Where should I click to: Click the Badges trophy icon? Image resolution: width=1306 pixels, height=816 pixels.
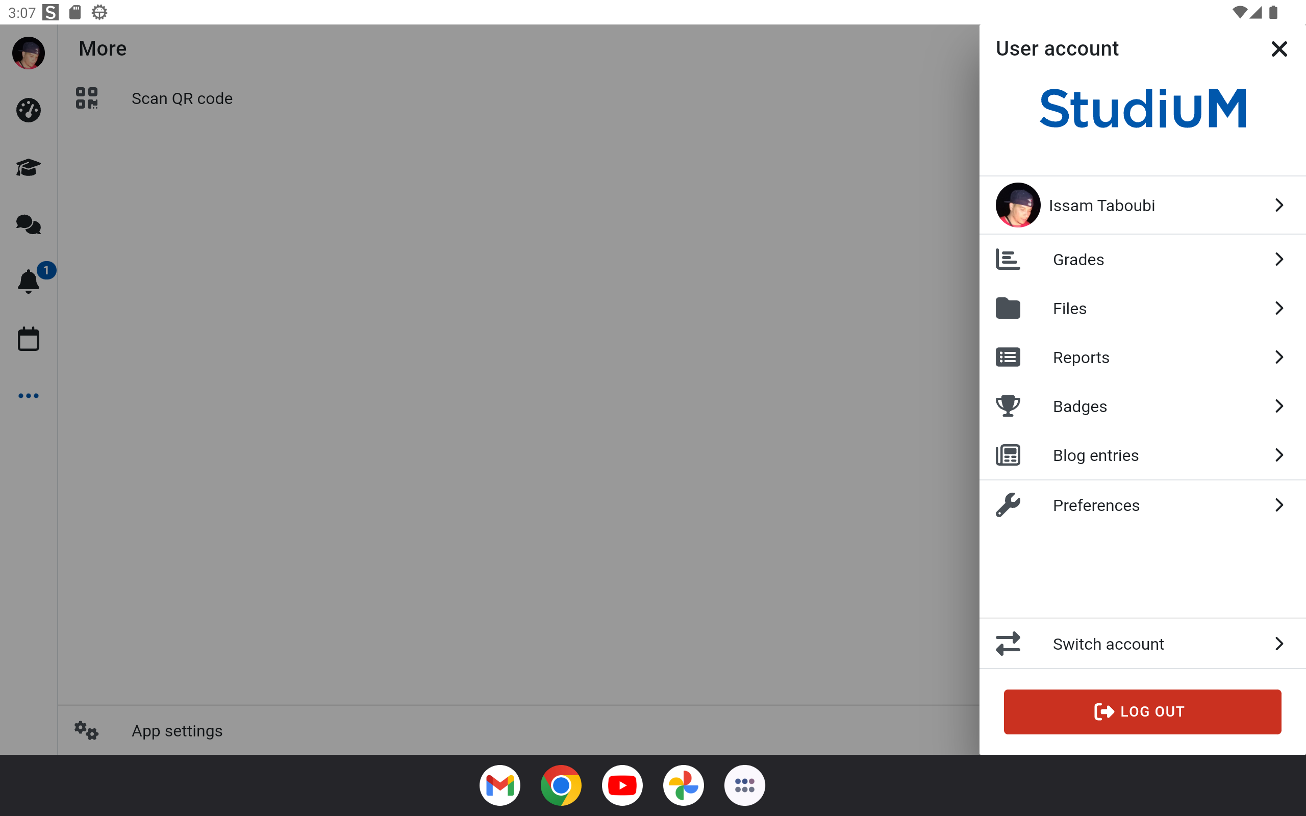pos(1008,406)
